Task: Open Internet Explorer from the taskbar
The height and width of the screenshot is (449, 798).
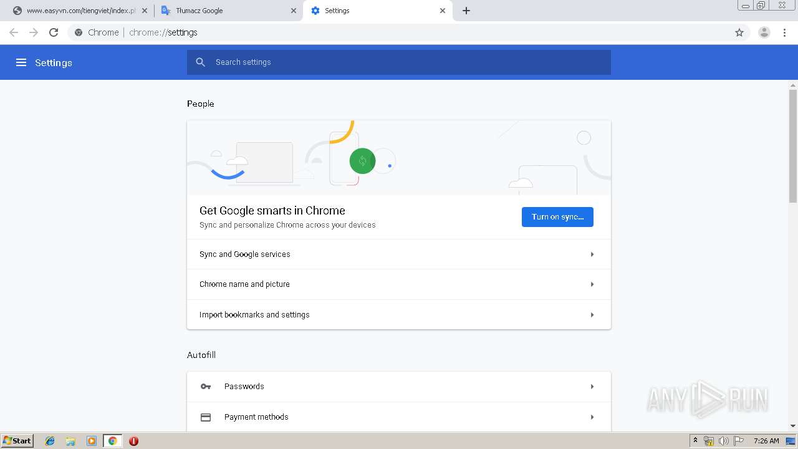Action: (50, 441)
